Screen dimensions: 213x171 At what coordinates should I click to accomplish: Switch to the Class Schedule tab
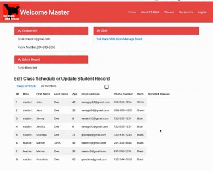[26, 86]
